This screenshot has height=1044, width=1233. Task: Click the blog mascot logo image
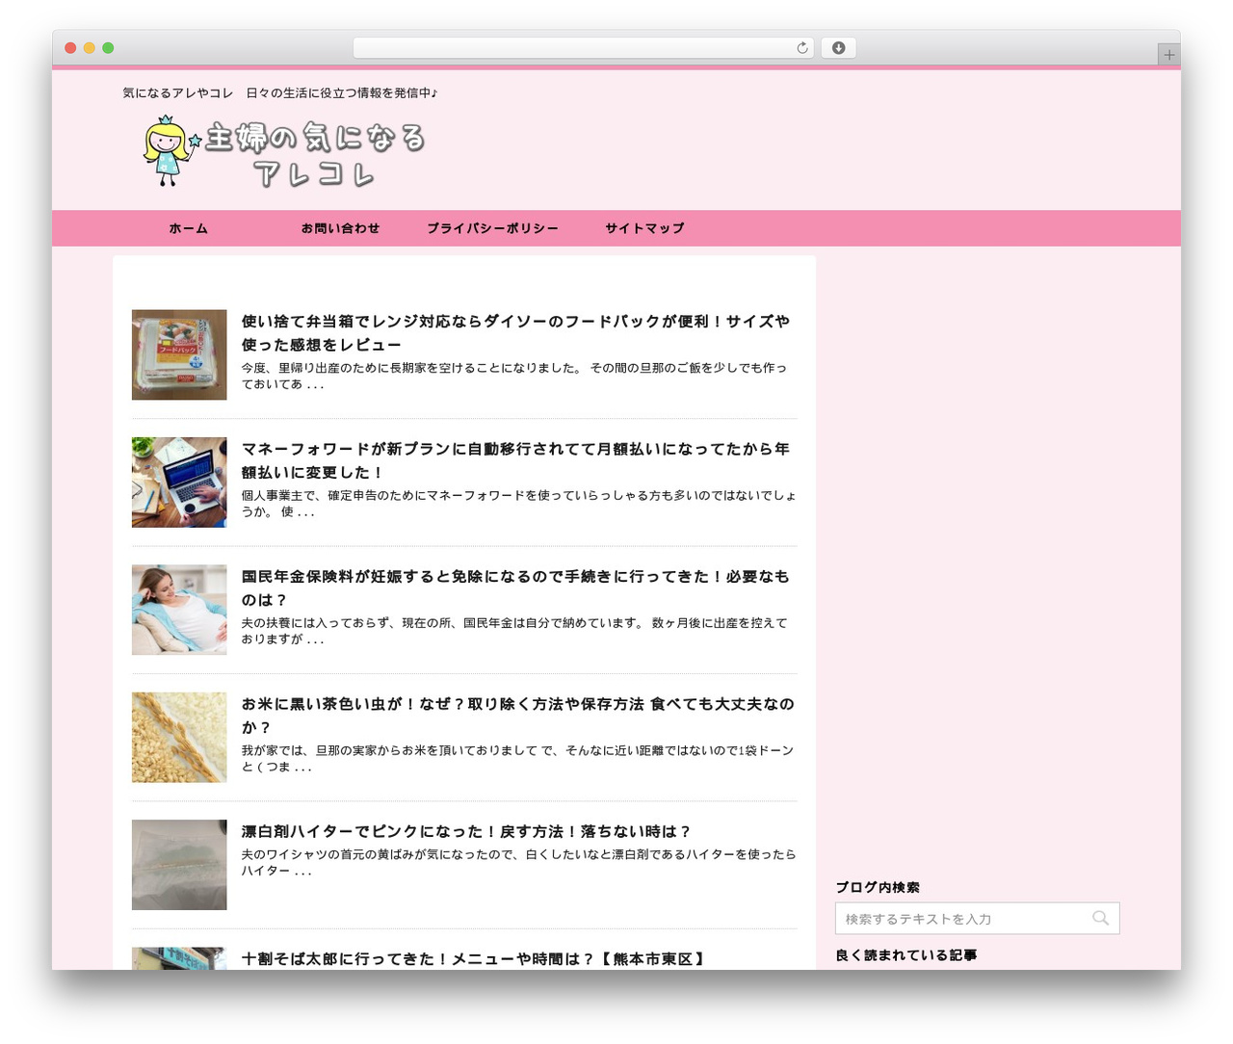click(171, 151)
